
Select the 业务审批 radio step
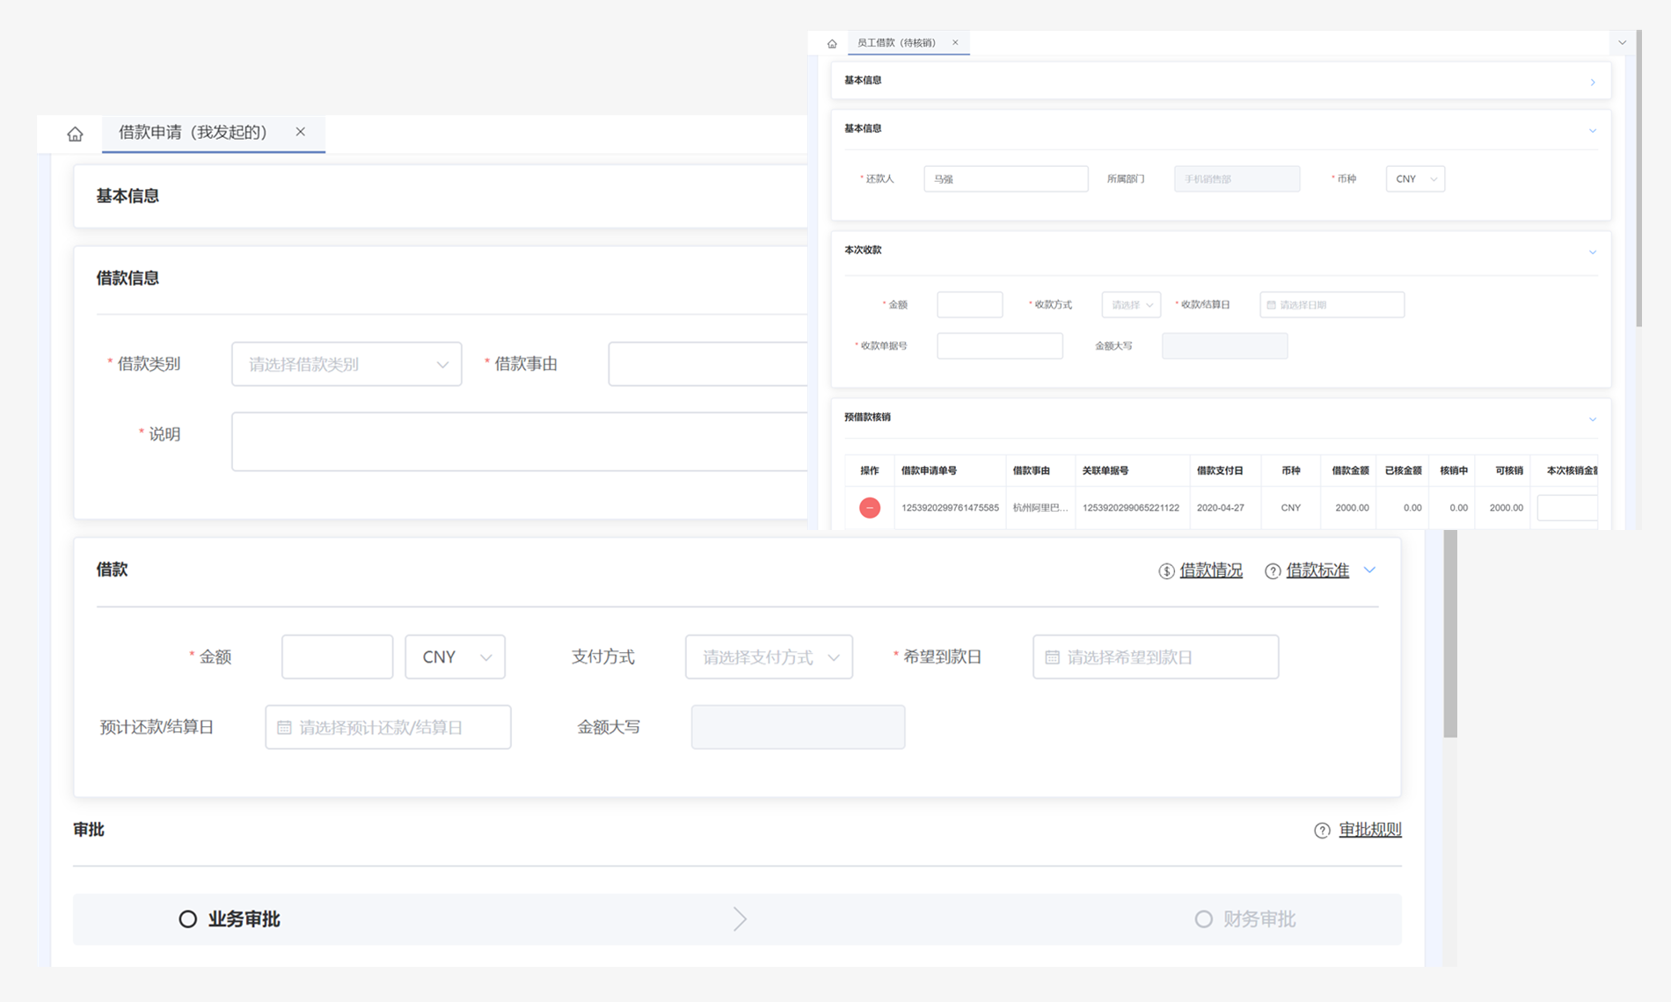tap(188, 919)
